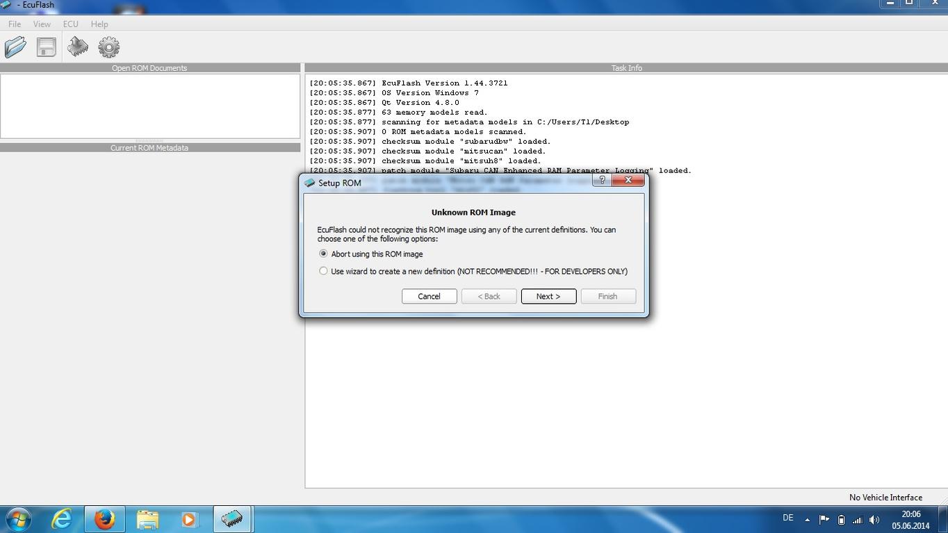Click the disabled < Back button
This screenshot has width=948, height=533.
tap(489, 296)
